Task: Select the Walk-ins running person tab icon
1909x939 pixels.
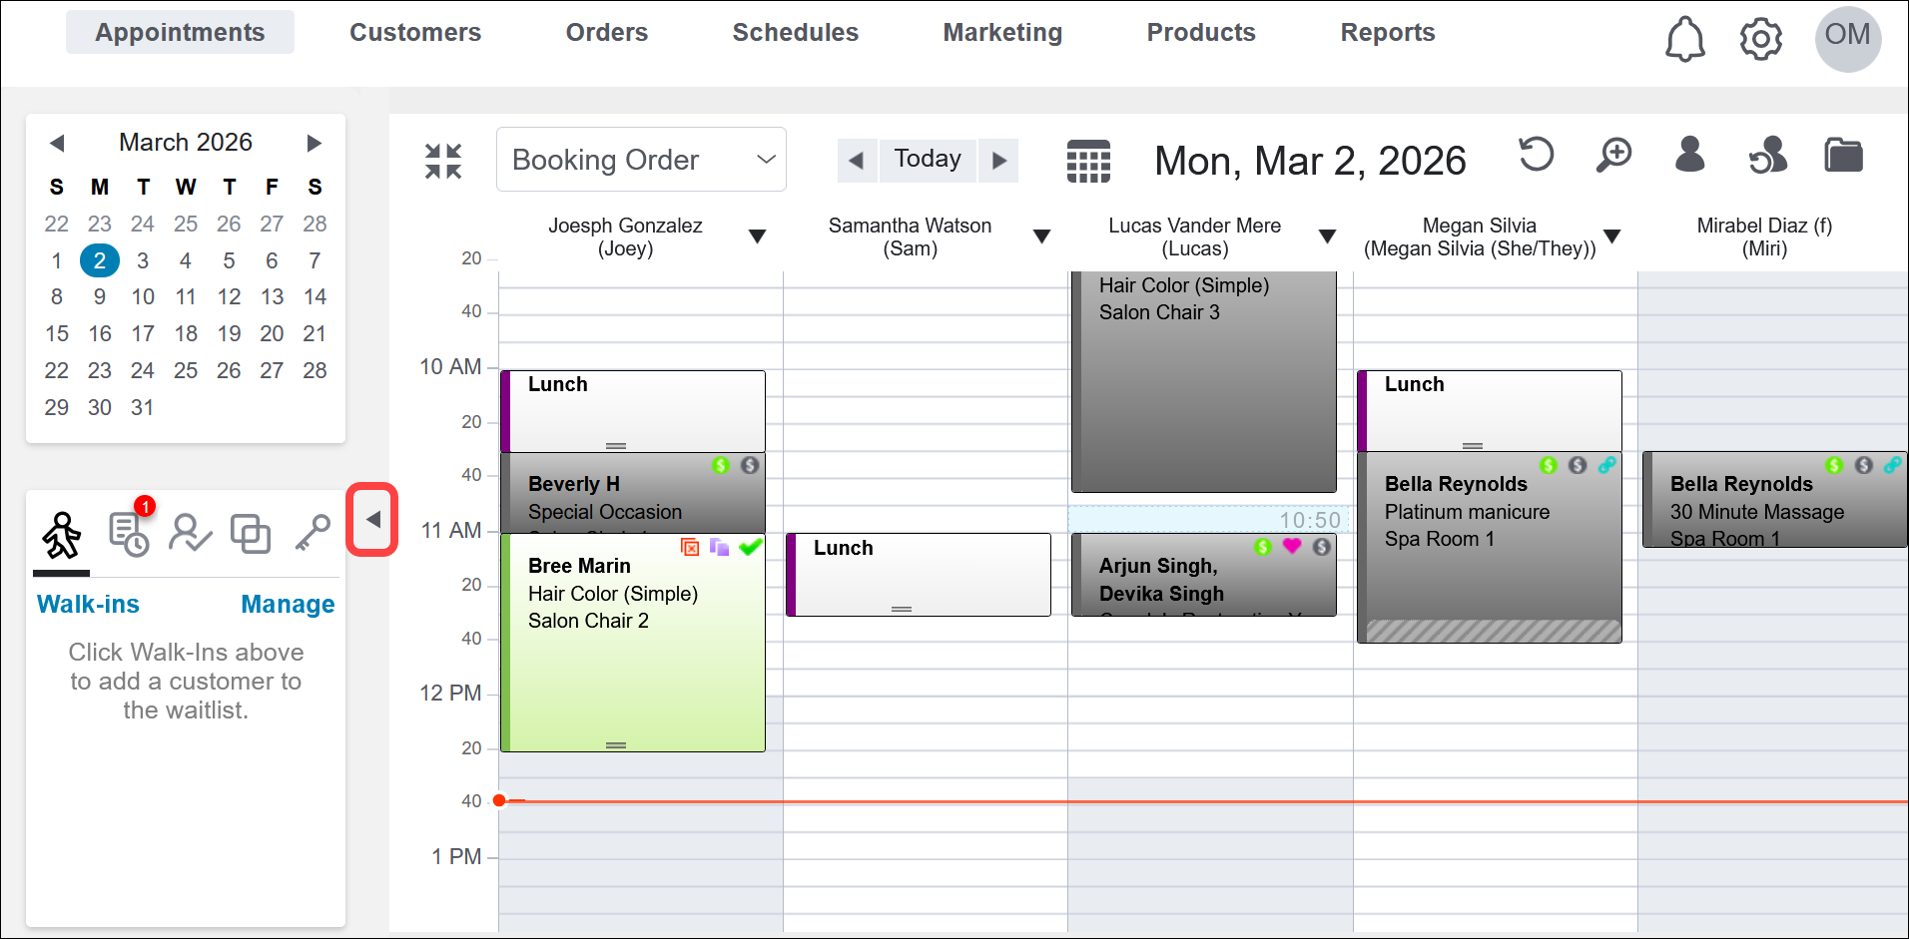Action: (x=62, y=535)
